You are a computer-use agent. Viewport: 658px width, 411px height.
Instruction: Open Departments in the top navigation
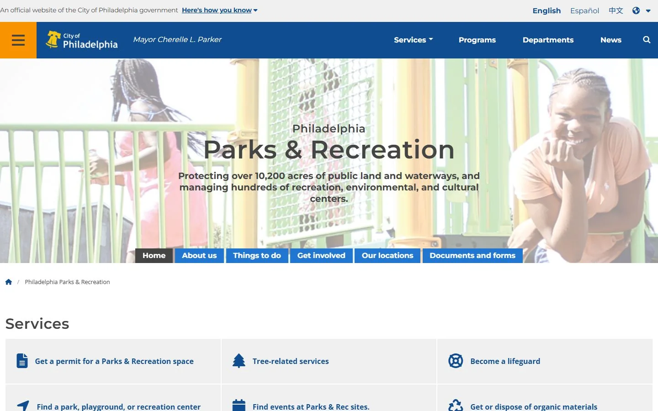click(548, 40)
